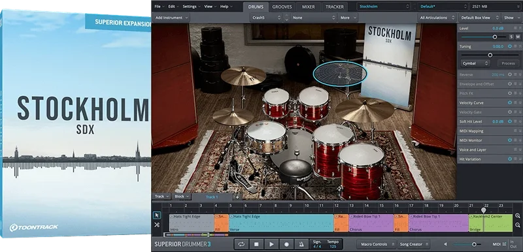This screenshot has width=523, height=252.
Task: Enable Pitch FX power button
Action: (x=510, y=93)
